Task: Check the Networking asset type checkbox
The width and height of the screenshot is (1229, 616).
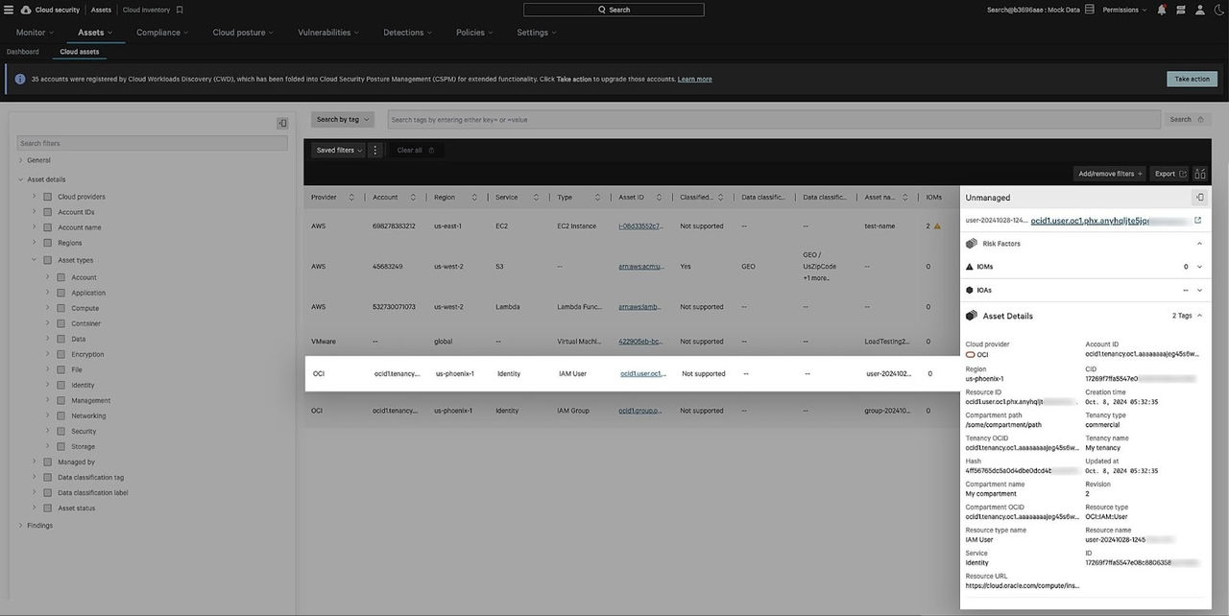Action: [60, 415]
